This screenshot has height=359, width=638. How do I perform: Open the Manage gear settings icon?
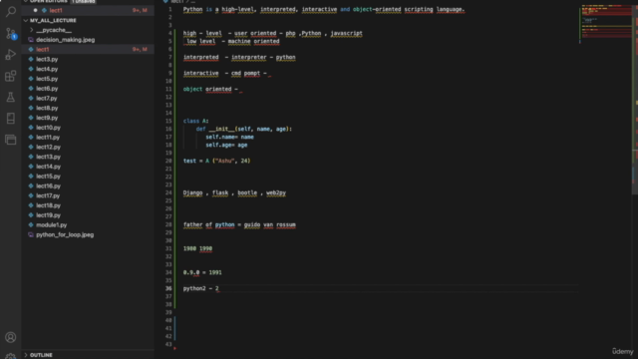pos(11,356)
